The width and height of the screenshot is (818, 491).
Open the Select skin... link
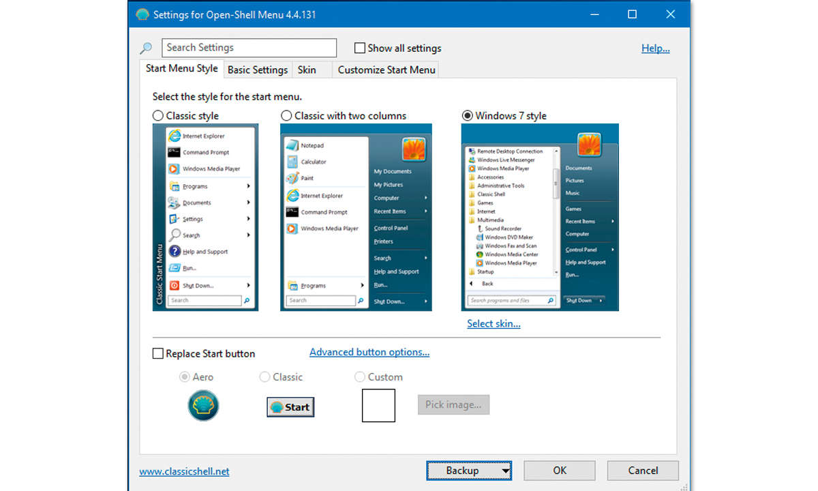pyautogui.click(x=494, y=323)
